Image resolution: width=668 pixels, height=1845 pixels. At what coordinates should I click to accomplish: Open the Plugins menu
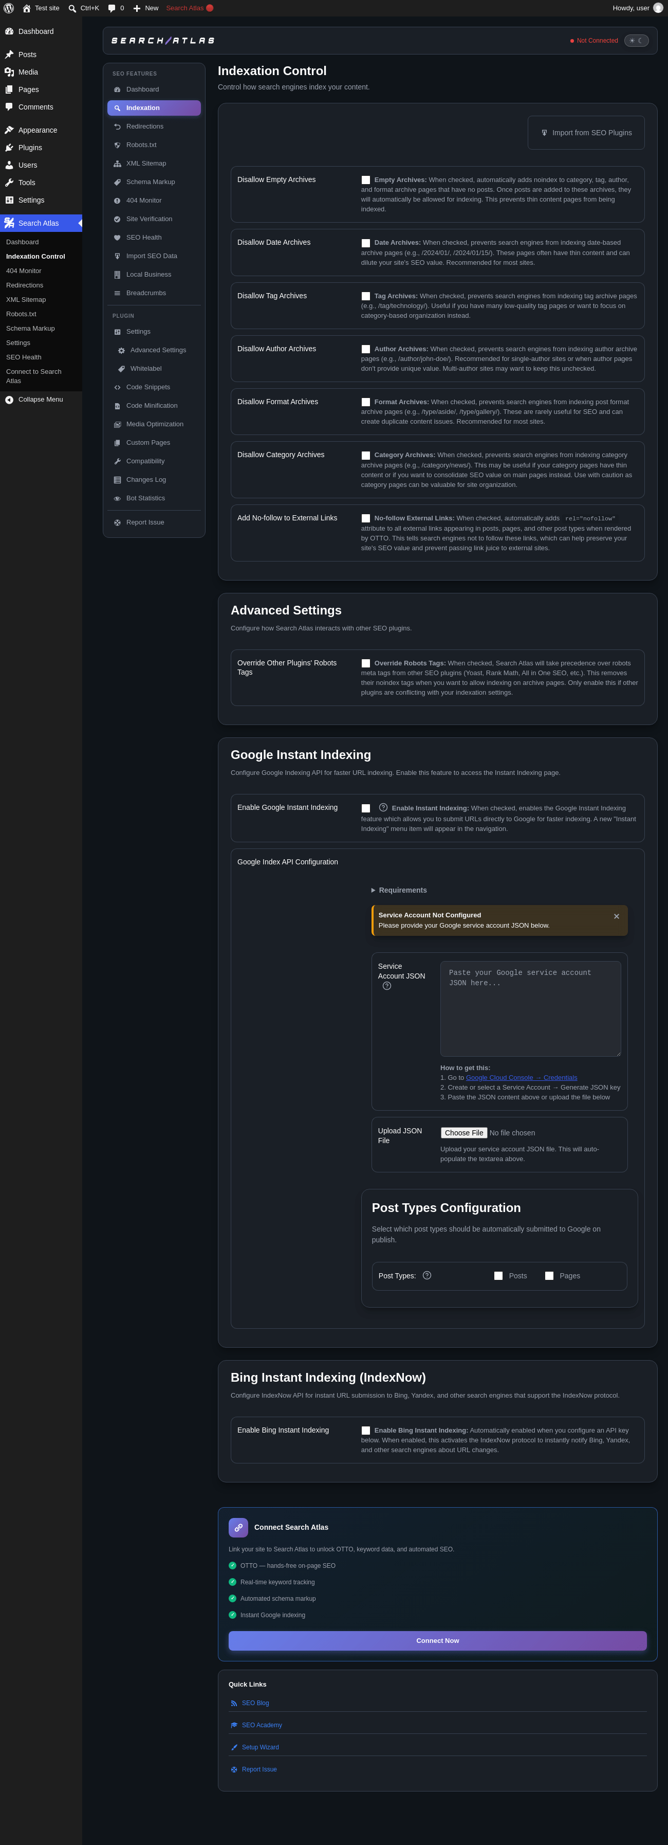pos(41,148)
